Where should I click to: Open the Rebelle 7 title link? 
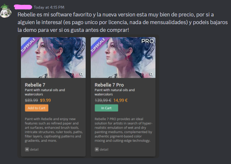(35, 85)
